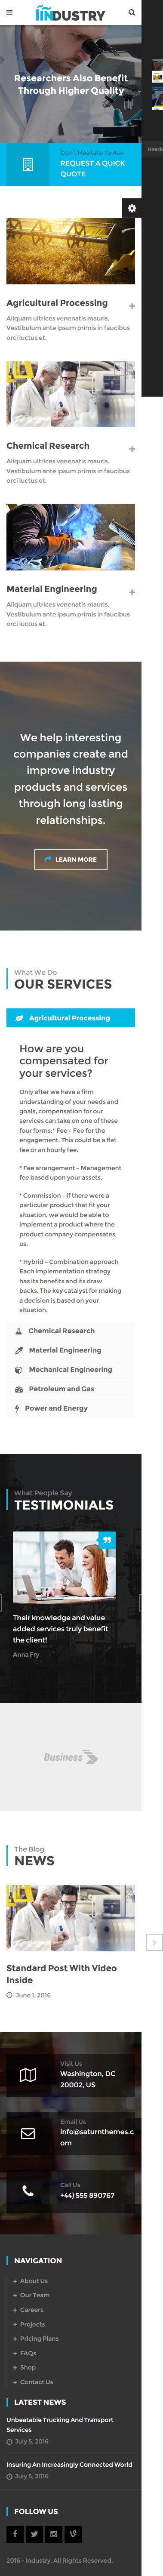Open the hamburger menu icon
The width and height of the screenshot is (163, 2576).
pyautogui.click(x=10, y=13)
